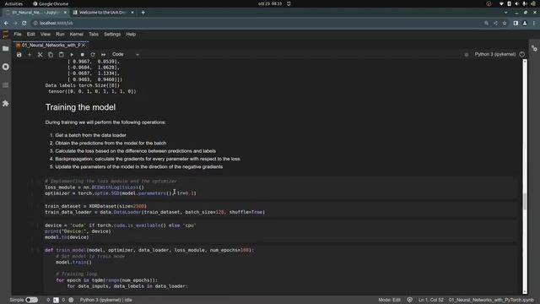Click the zoom magnifier icon in address bar
The width and height of the screenshot is (540, 304).
pos(486,23)
